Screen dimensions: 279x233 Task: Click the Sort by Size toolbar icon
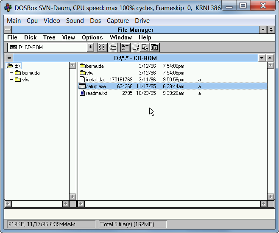[145, 47]
